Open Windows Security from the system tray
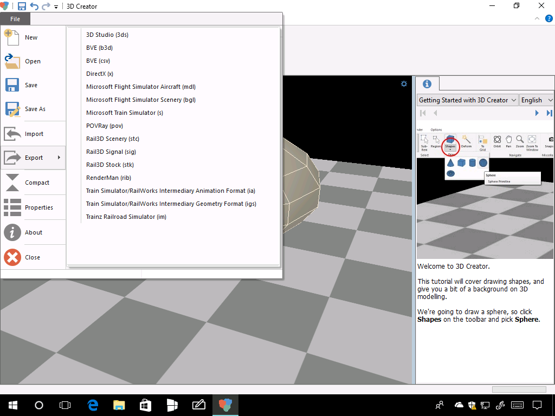 tap(472, 405)
